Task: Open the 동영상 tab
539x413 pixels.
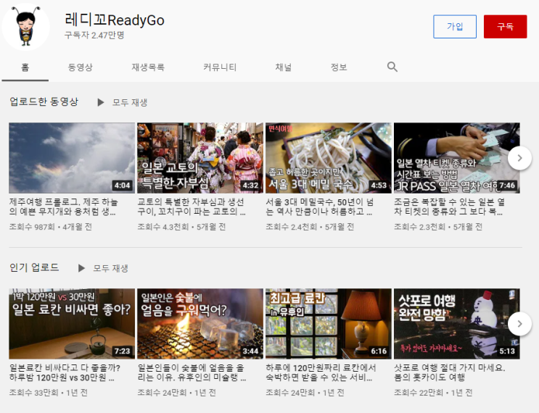Action: pos(80,67)
